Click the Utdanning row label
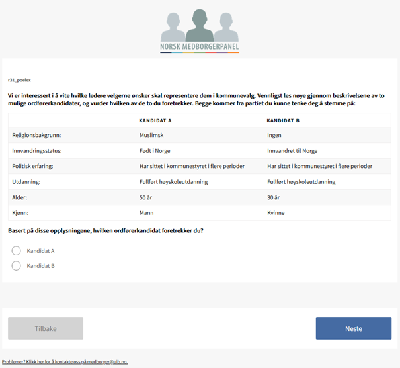The image size is (400, 368). pyautogui.click(x=26, y=181)
